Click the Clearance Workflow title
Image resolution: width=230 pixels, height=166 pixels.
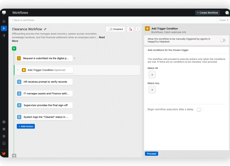(27, 29)
